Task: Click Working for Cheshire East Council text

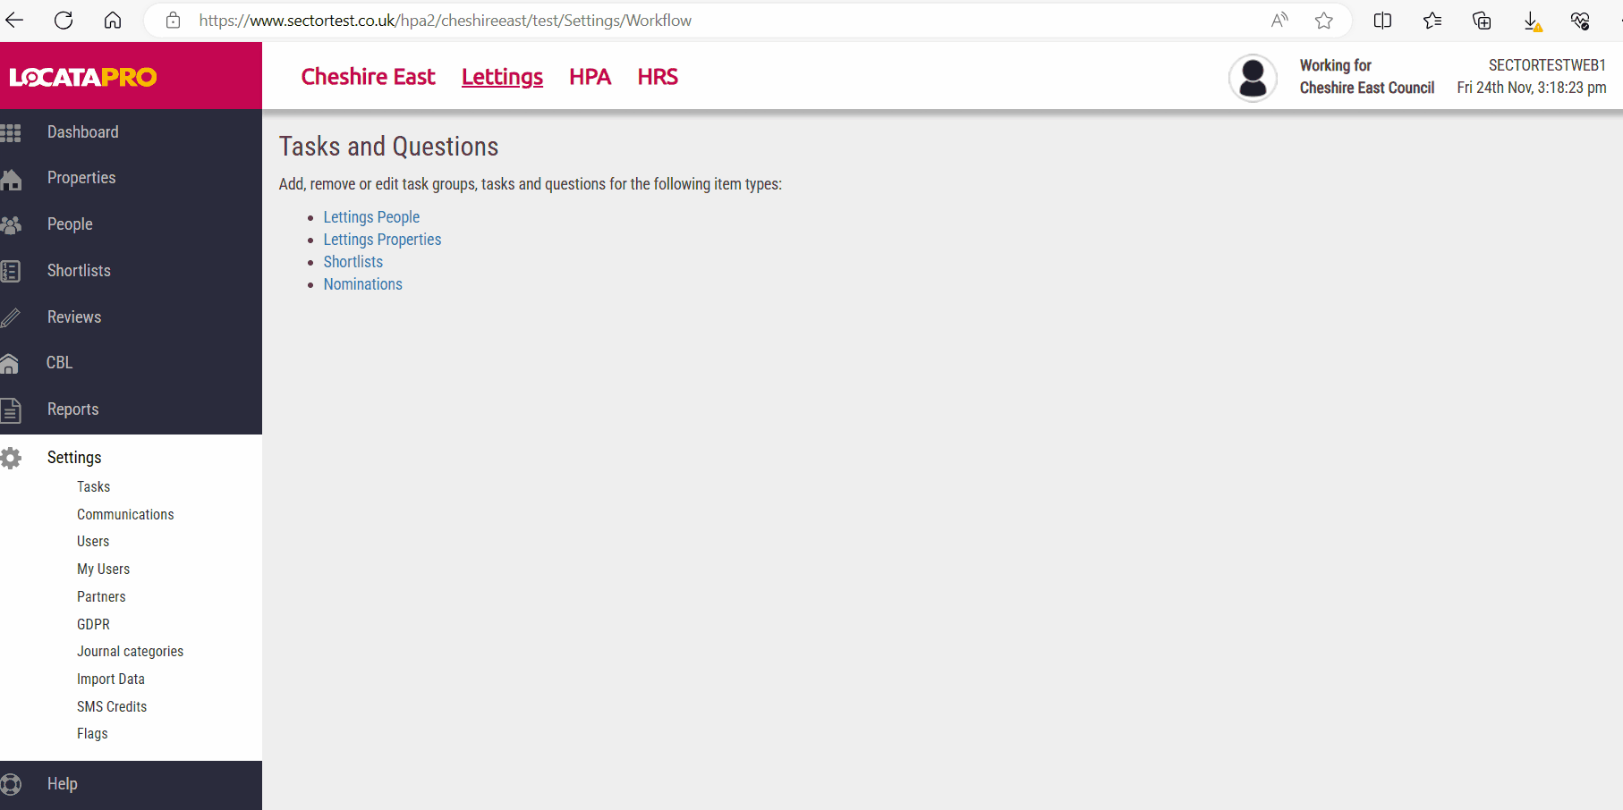Action: (1366, 77)
